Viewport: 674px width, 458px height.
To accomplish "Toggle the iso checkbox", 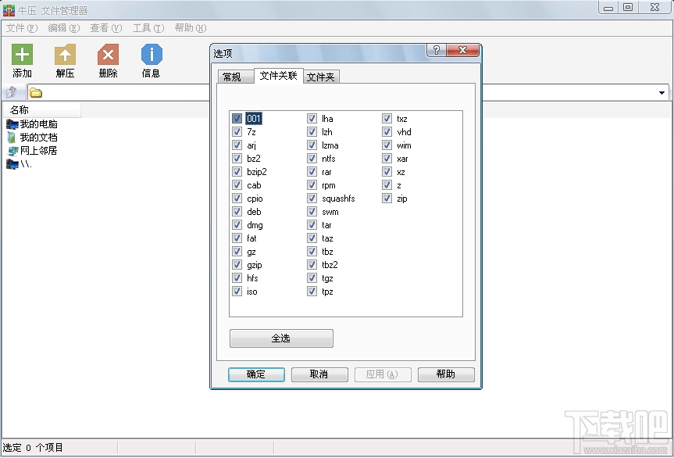I will (x=237, y=292).
